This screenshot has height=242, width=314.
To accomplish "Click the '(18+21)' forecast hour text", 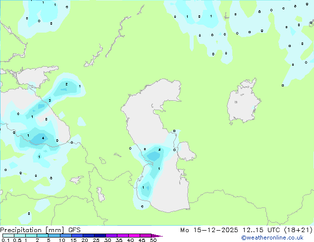I will point(298,230).
